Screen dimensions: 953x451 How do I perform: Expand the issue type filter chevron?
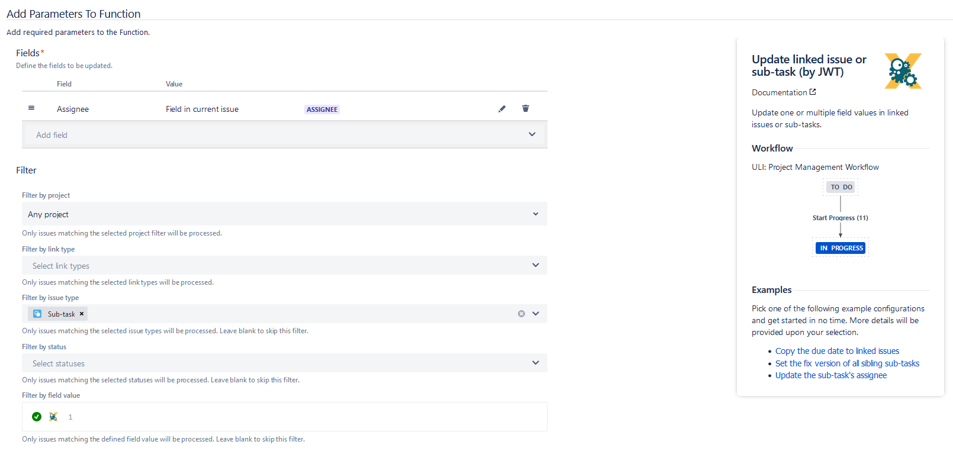click(536, 314)
